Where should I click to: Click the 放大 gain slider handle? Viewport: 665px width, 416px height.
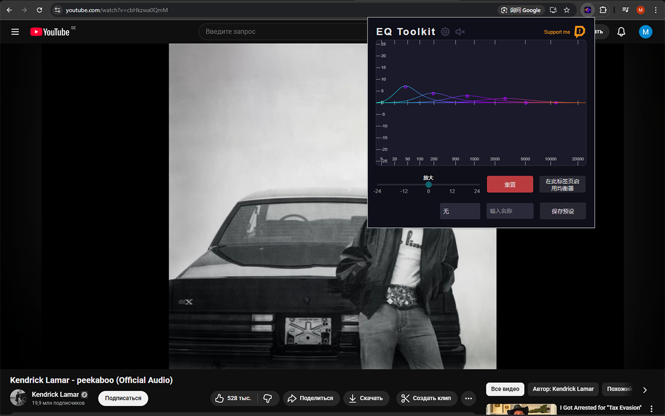[x=429, y=185]
